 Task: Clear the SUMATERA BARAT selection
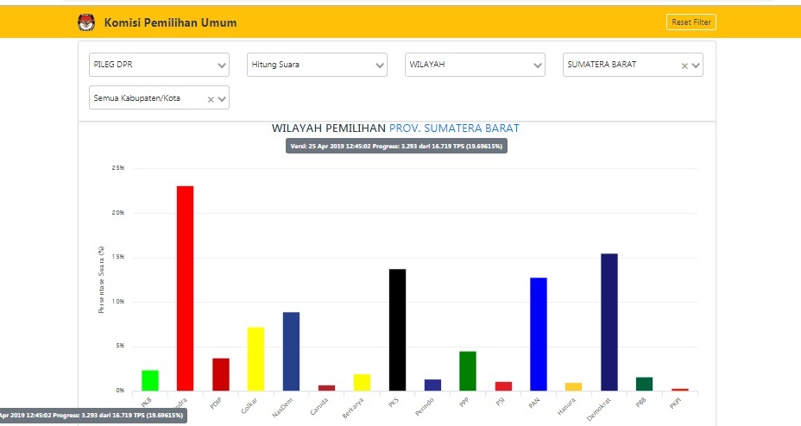[x=684, y=66]
